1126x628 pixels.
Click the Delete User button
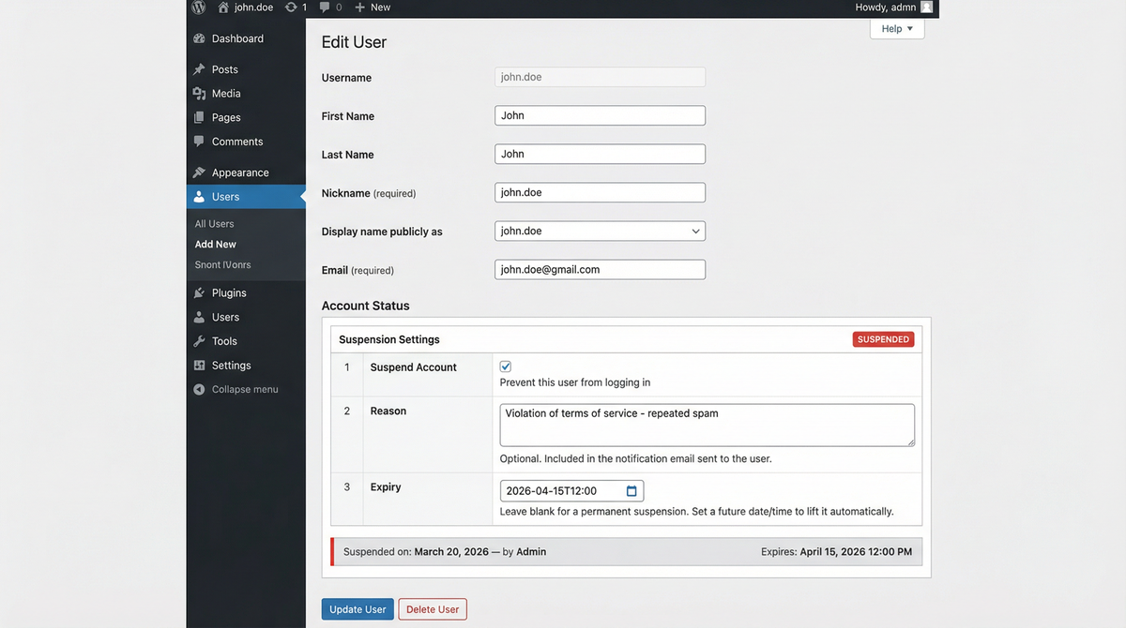click(x=432, y=608)
